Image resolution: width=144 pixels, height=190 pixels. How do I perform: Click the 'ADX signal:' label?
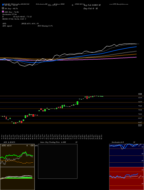[7, 26]
